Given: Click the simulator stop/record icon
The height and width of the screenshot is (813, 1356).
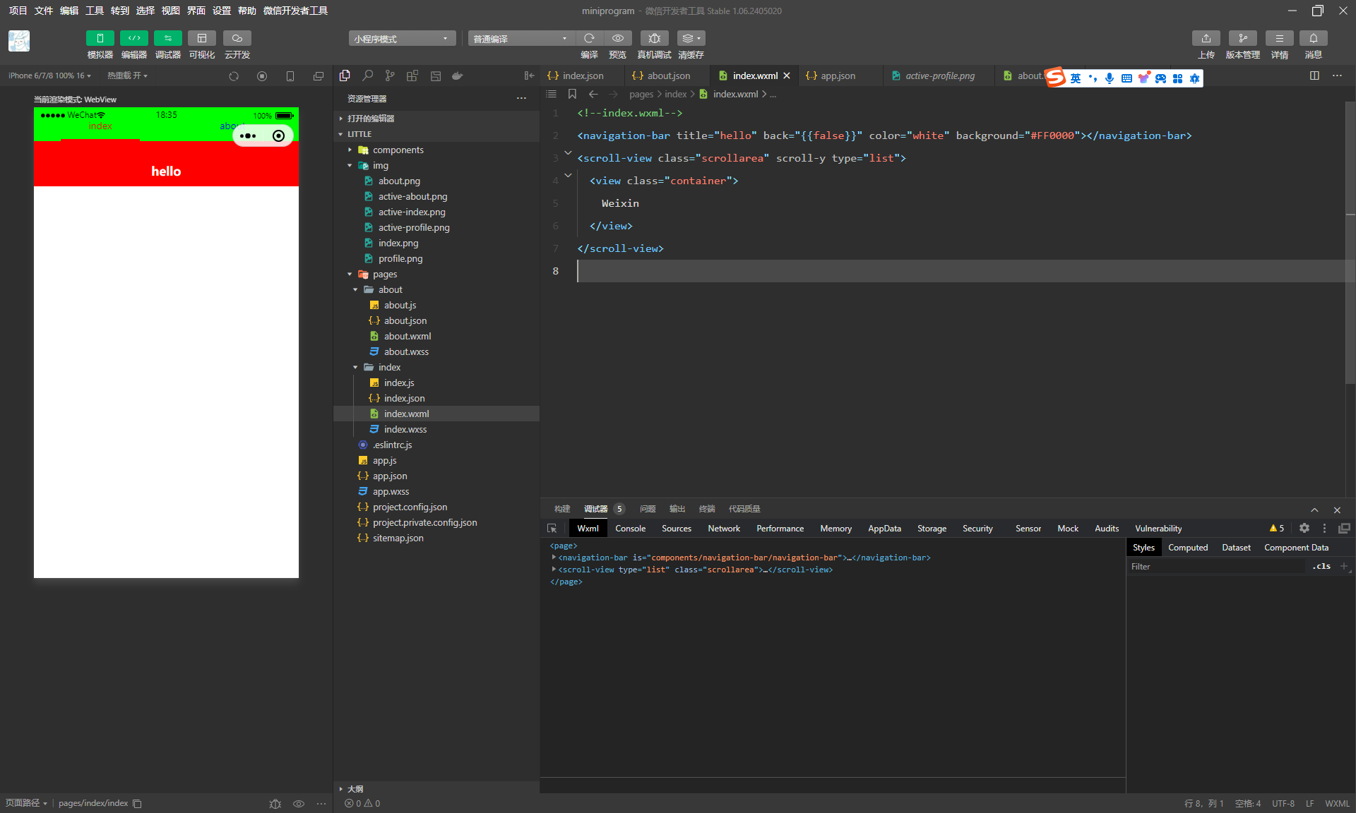Looking at the screenshot, I should (x=262, y=76).
